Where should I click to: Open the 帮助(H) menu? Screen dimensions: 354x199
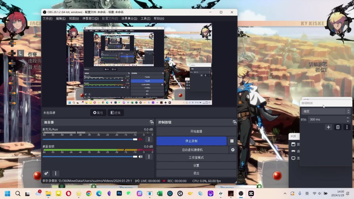click(159, 18)
